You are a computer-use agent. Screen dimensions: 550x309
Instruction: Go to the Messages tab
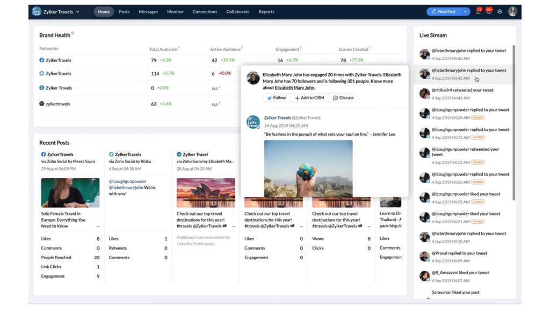pos(148,12)
